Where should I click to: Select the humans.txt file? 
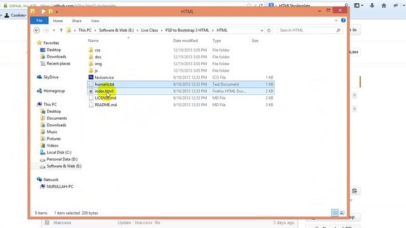181,84
